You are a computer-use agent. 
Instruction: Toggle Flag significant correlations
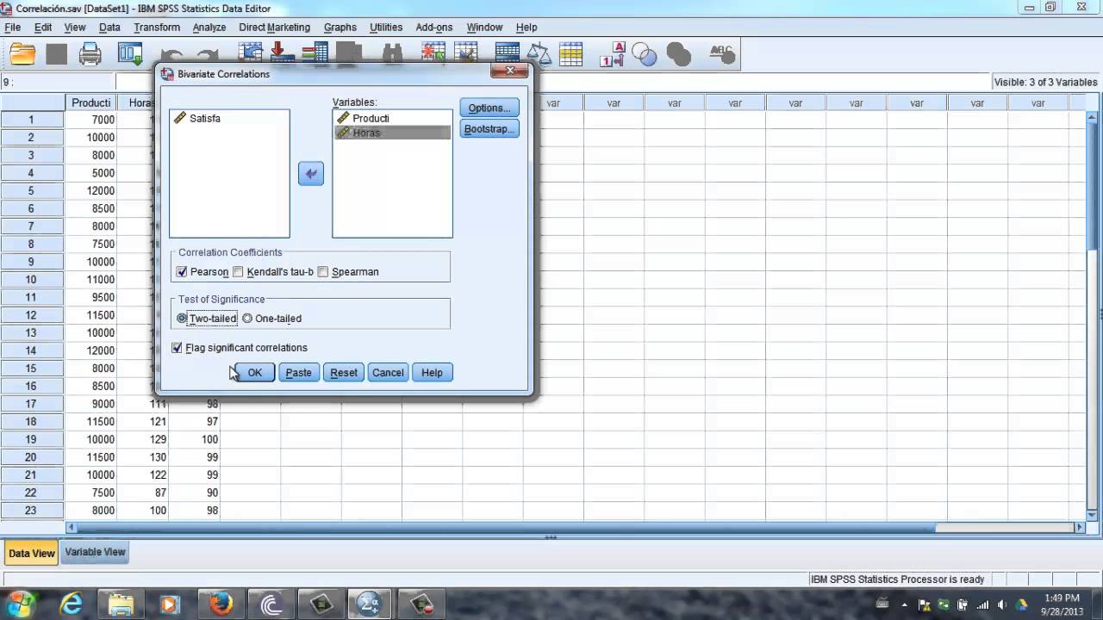(178, 348)
